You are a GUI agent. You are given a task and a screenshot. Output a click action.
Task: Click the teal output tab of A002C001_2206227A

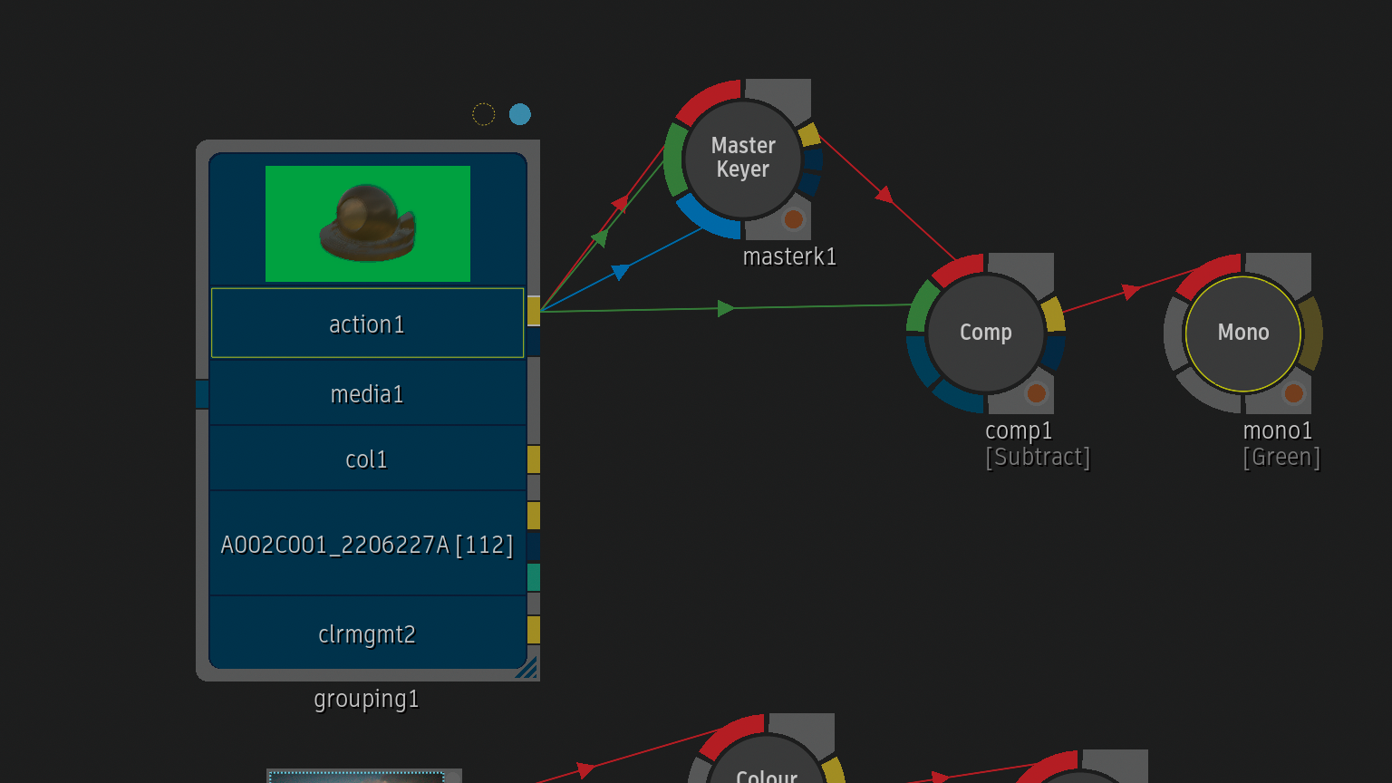point(534,577)
